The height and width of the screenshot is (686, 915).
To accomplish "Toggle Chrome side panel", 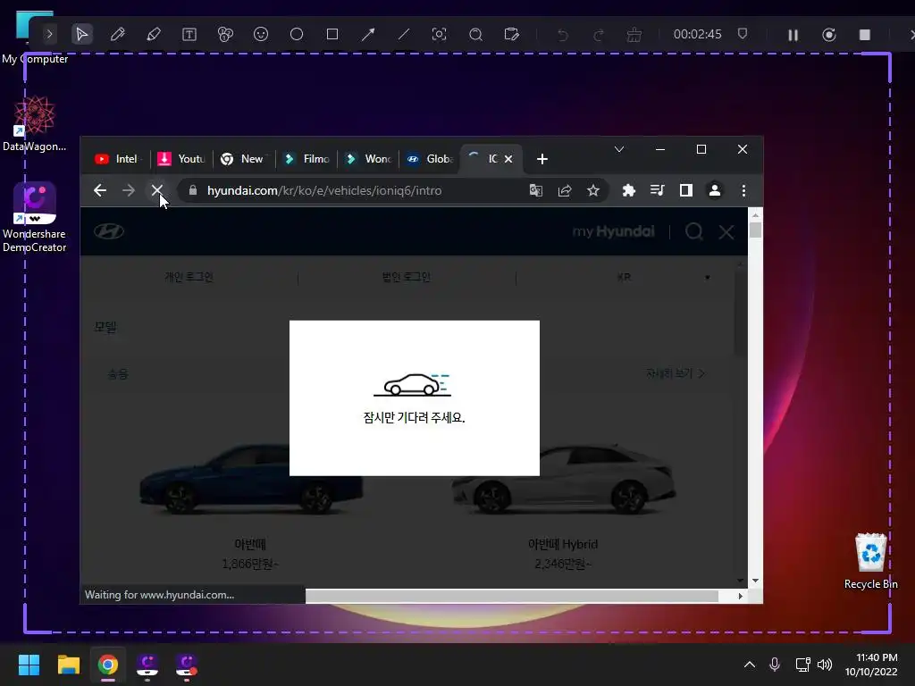I will point(685,190).
